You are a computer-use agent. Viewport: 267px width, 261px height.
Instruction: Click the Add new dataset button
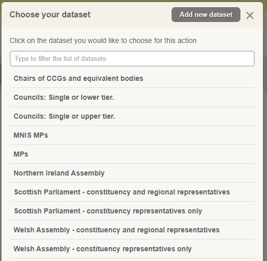(206, 14)
